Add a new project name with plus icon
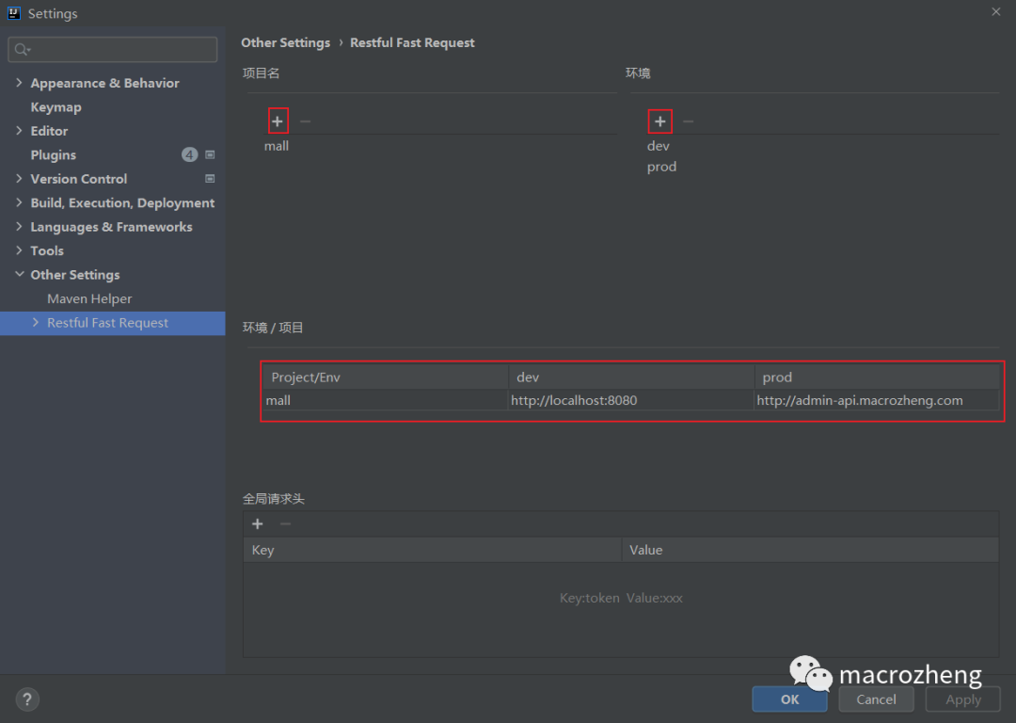 [278, 121]
